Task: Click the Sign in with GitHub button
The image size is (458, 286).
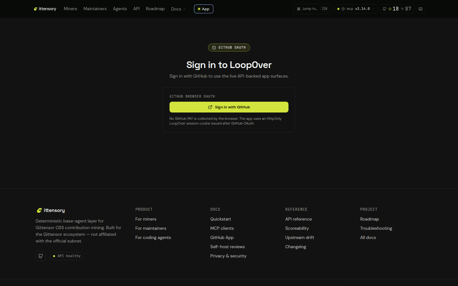Action: (x=229, y=107)
